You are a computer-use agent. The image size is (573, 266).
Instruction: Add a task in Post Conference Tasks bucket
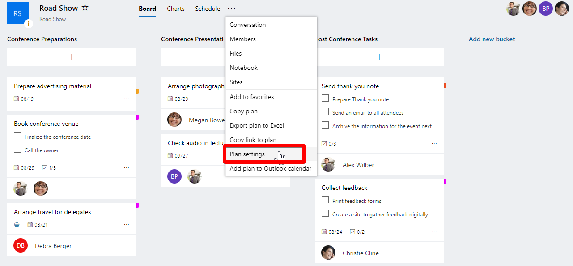click(379, 57)
